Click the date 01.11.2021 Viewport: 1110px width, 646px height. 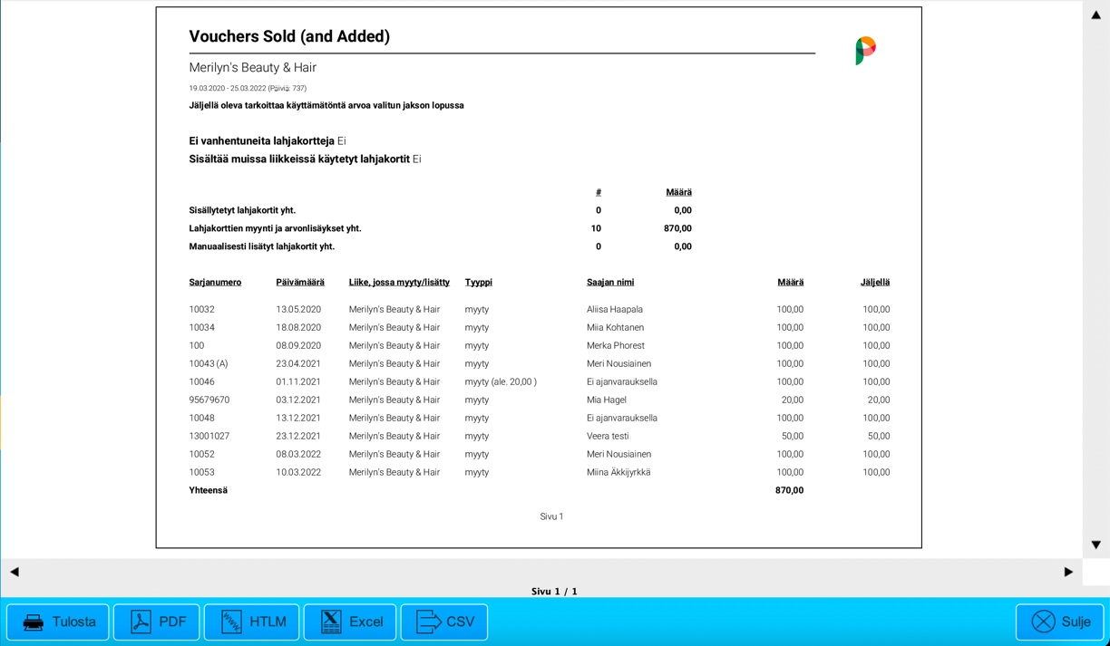click(x=298, y=382)
